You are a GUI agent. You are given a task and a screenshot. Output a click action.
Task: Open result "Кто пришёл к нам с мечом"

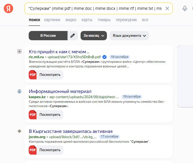(x=59, y=52)
